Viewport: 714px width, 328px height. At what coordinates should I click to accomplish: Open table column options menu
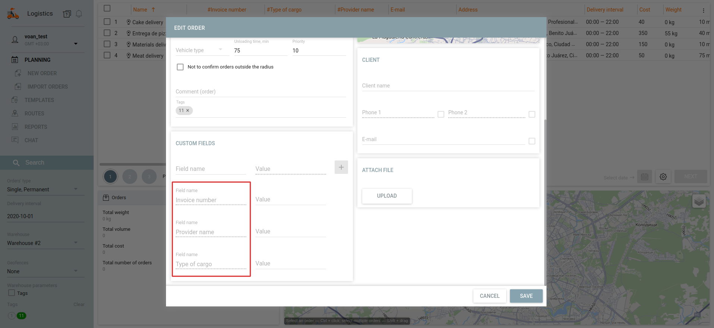(x=703, y=10)
